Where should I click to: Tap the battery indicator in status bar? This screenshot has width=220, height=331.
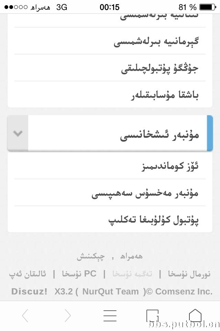(208, 7)
